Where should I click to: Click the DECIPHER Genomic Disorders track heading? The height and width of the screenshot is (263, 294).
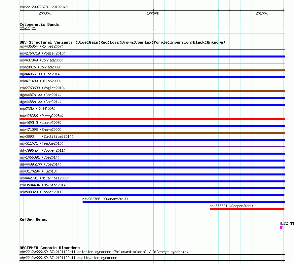pos(50,248)
